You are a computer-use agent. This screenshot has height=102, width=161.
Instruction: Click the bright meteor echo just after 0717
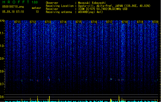click(x=111, y=79)
